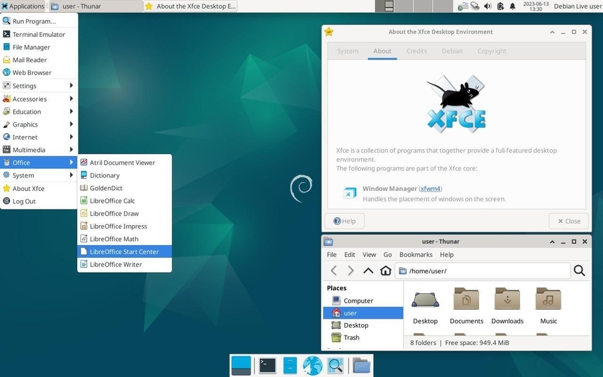The image size is (603, 377).
Task: Click the Close button in About dialog
Action: pos(569,221)
